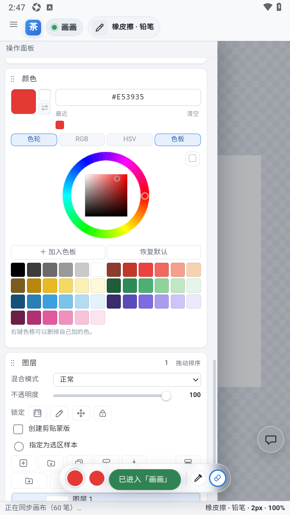Click the 不透明度 slider thumb

click(x=166, y=396)
